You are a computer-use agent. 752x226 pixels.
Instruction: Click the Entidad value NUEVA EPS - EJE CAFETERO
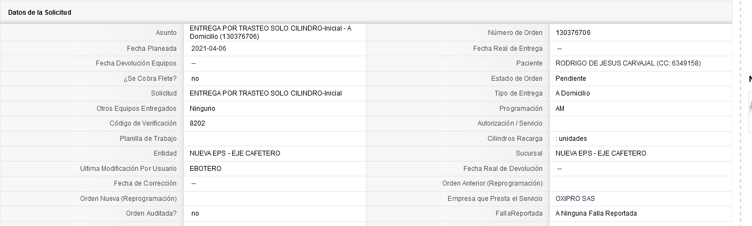(x=235, y=153)
